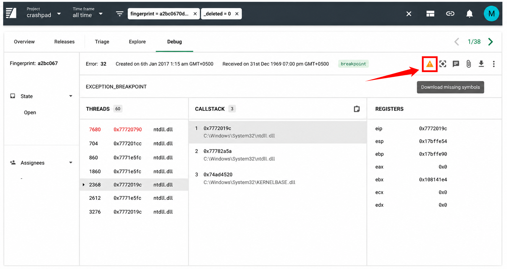Download the crash dump file
This screenshot has height=269, width=507.
[x=481, y=64]
